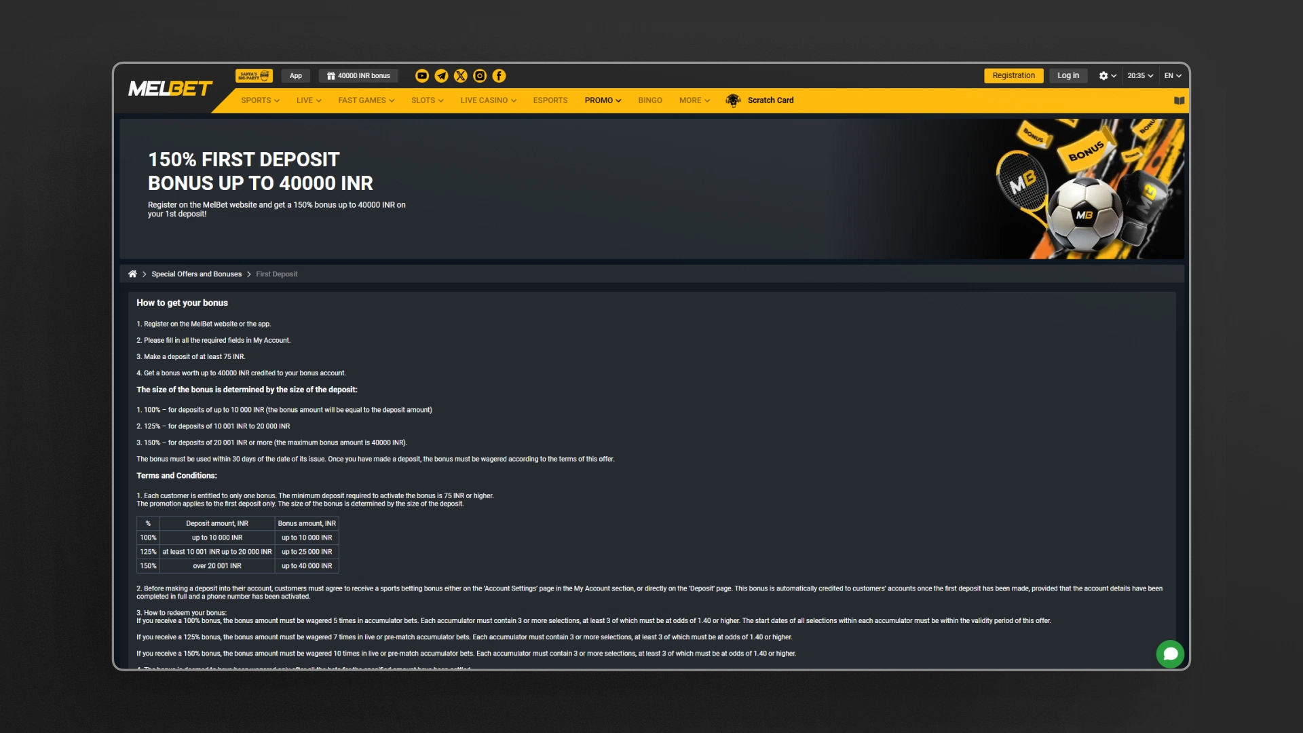
Task: Select the BINGO menu item
Action: click(649, 99)
